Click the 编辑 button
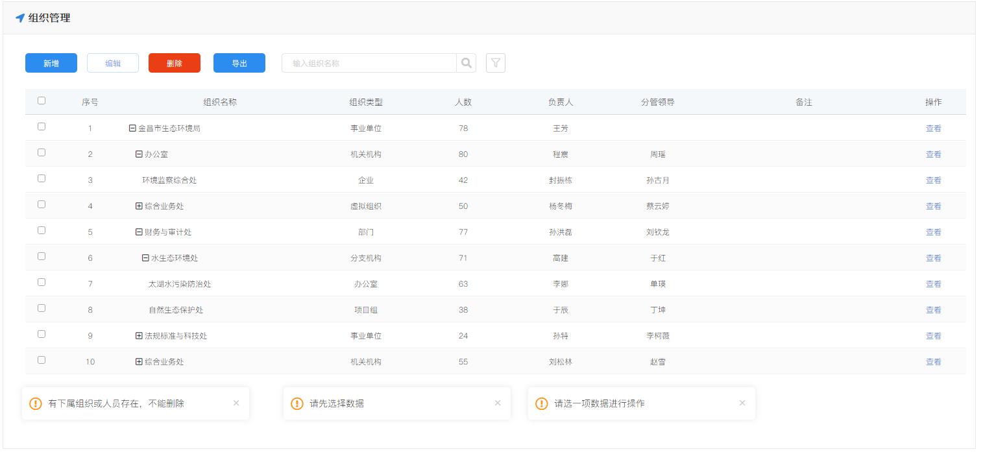 (x=113, y=63)
